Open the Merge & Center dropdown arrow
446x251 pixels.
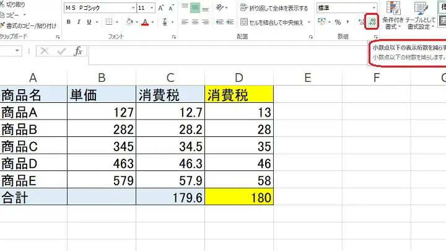click(x=309, y=22)
